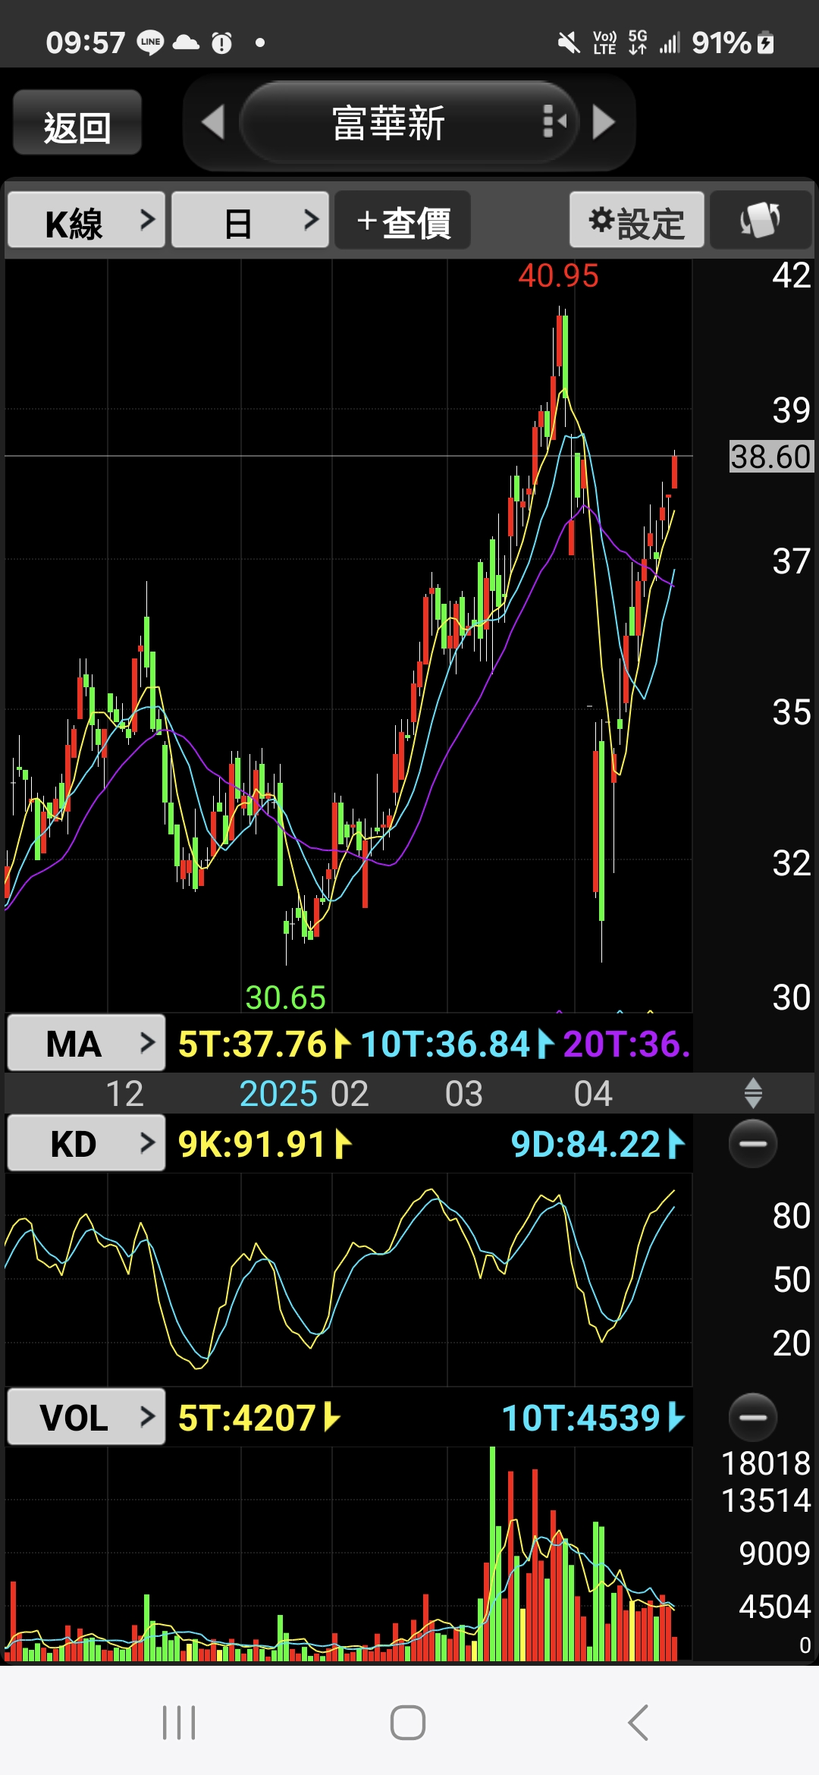
Task: Change the KD indicator type
Action: (x=86, y=1143)
